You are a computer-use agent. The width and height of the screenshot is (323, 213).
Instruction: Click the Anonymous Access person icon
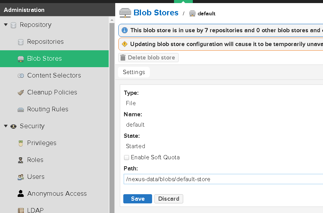[x=21, y=194]
